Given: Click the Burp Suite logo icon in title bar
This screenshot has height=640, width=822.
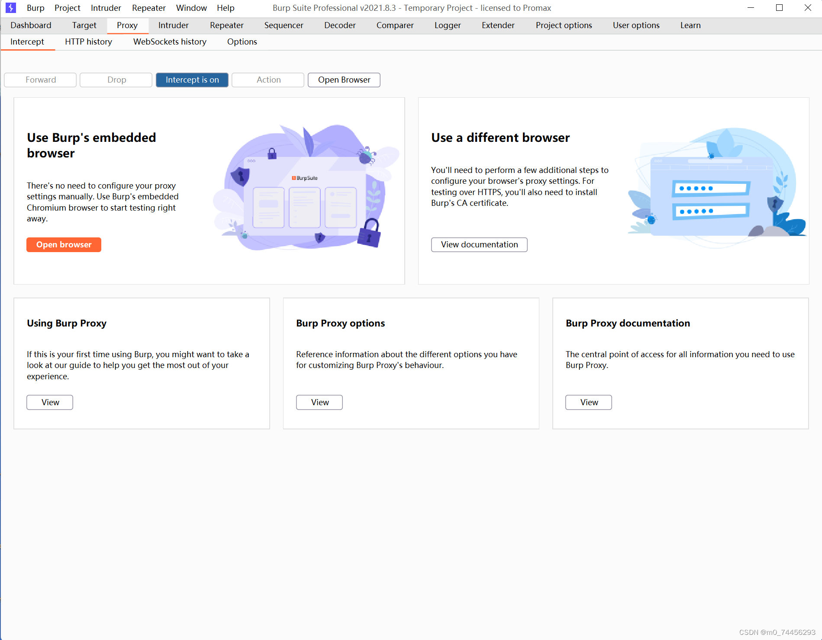Looking at the screenshot, I should (x=11, y=8).
